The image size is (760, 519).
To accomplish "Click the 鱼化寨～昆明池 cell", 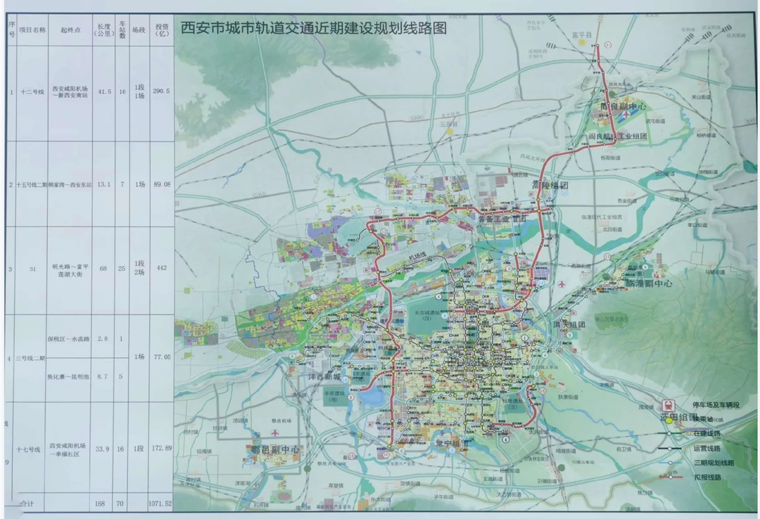I will coord(68,376).
